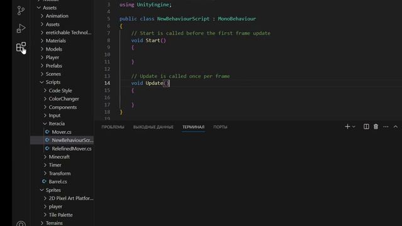Click the C# file icon beside RelefinedMover.cs
Viewport: 402px width, 226px height.
tap(47, 148)
